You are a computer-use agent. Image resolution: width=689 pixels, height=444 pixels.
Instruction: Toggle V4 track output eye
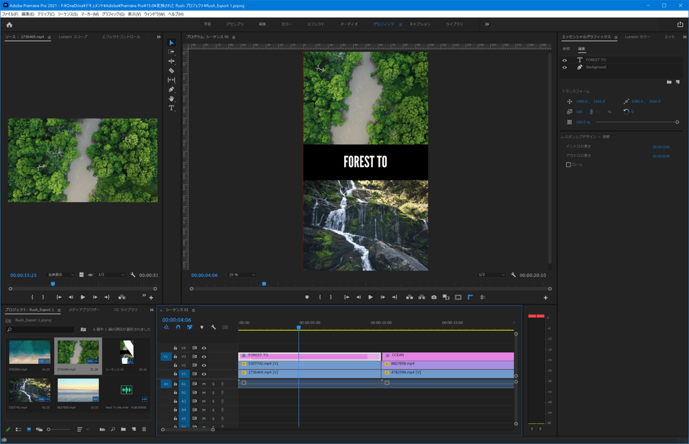coord(204,348)
